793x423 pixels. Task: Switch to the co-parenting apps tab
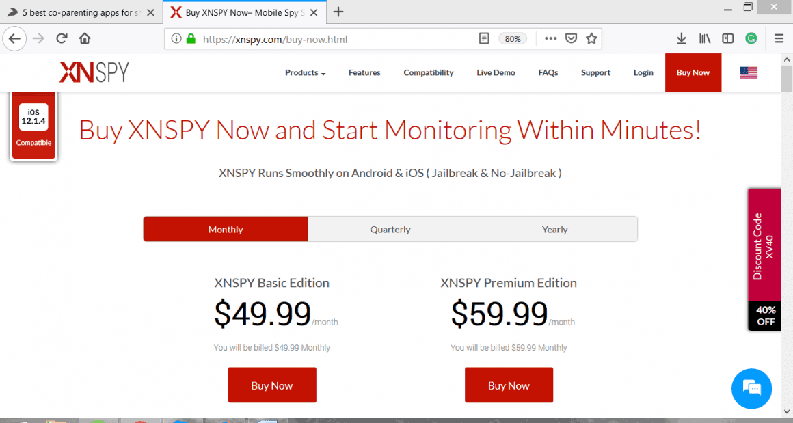81,12
